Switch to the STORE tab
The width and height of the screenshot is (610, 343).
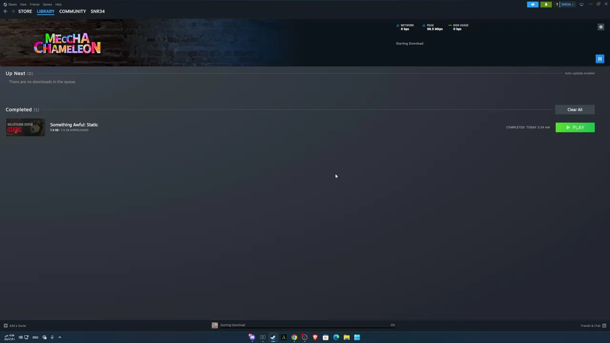(25, 11)
